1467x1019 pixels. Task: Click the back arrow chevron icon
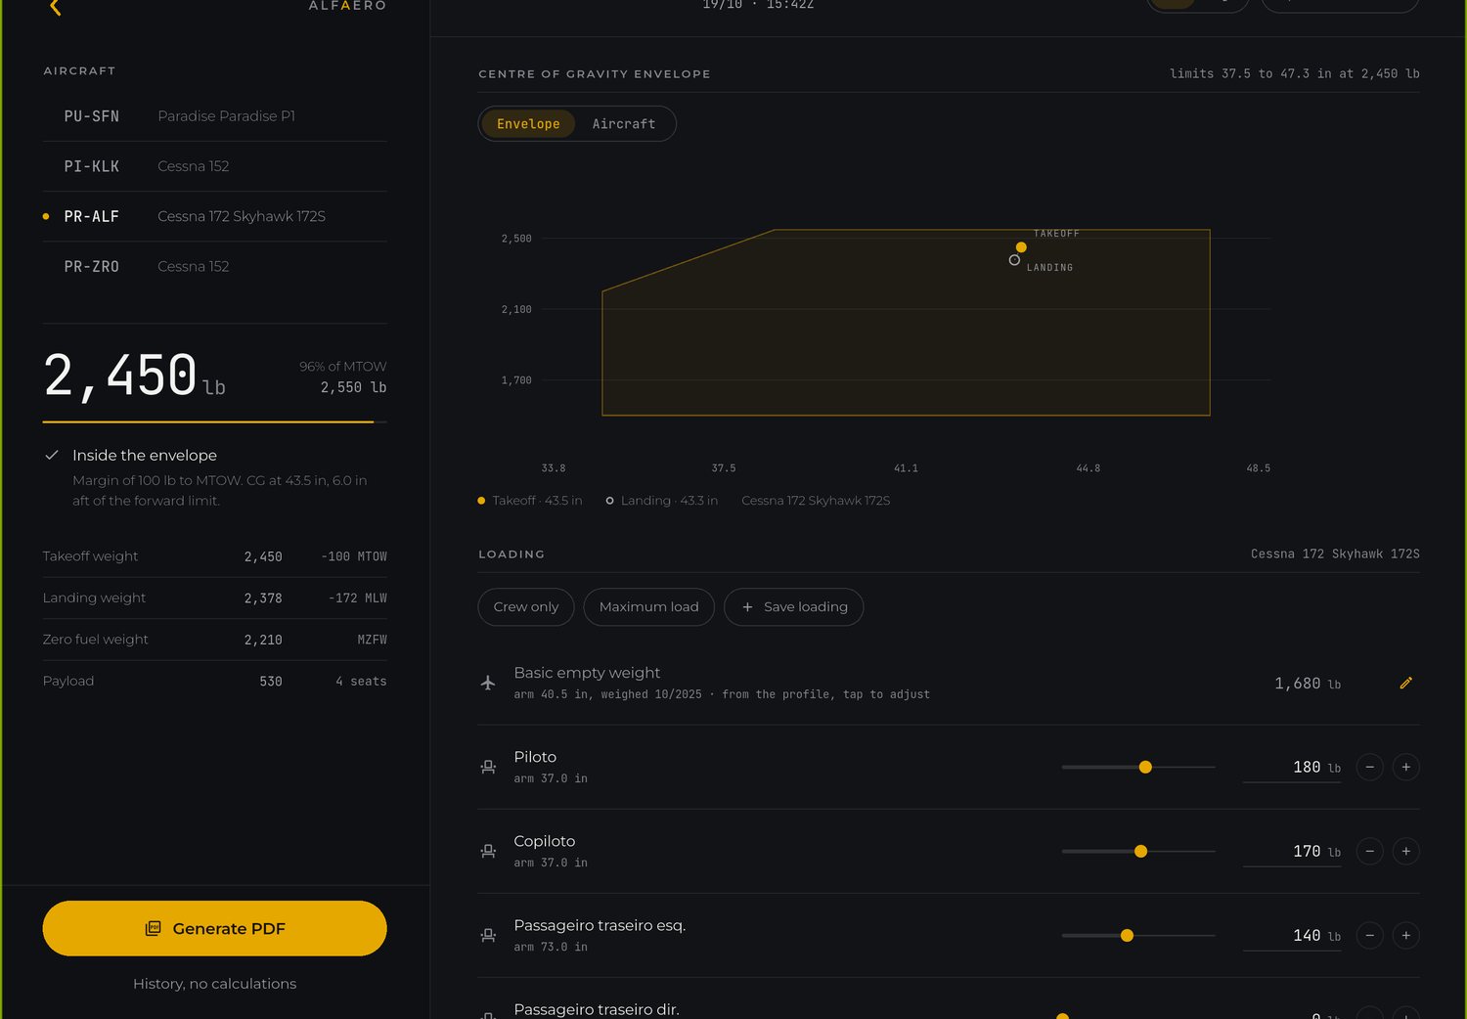(56, 8)
